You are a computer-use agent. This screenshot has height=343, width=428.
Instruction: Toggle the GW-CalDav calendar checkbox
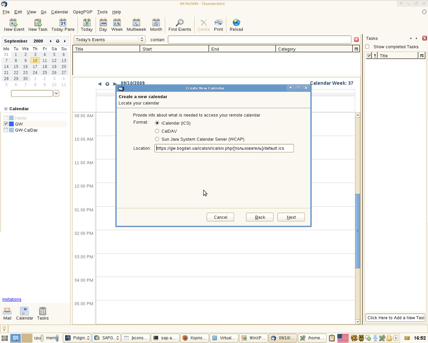(6, 130)
